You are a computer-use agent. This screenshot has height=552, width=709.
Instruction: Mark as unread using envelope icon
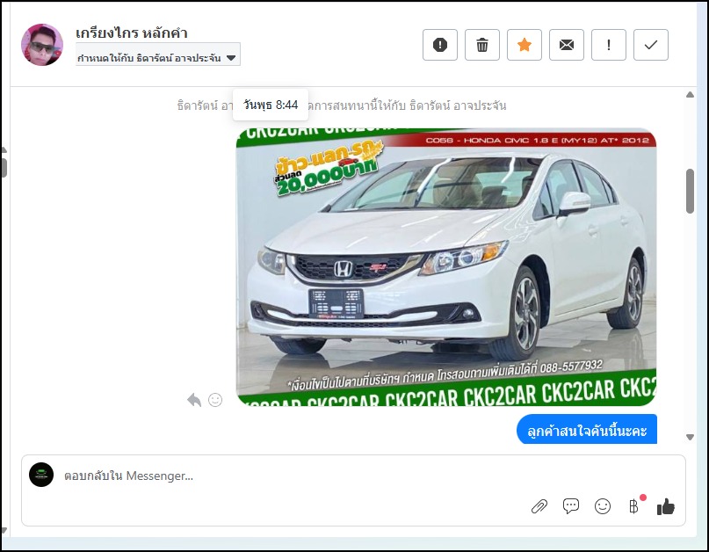pos(566,45)
